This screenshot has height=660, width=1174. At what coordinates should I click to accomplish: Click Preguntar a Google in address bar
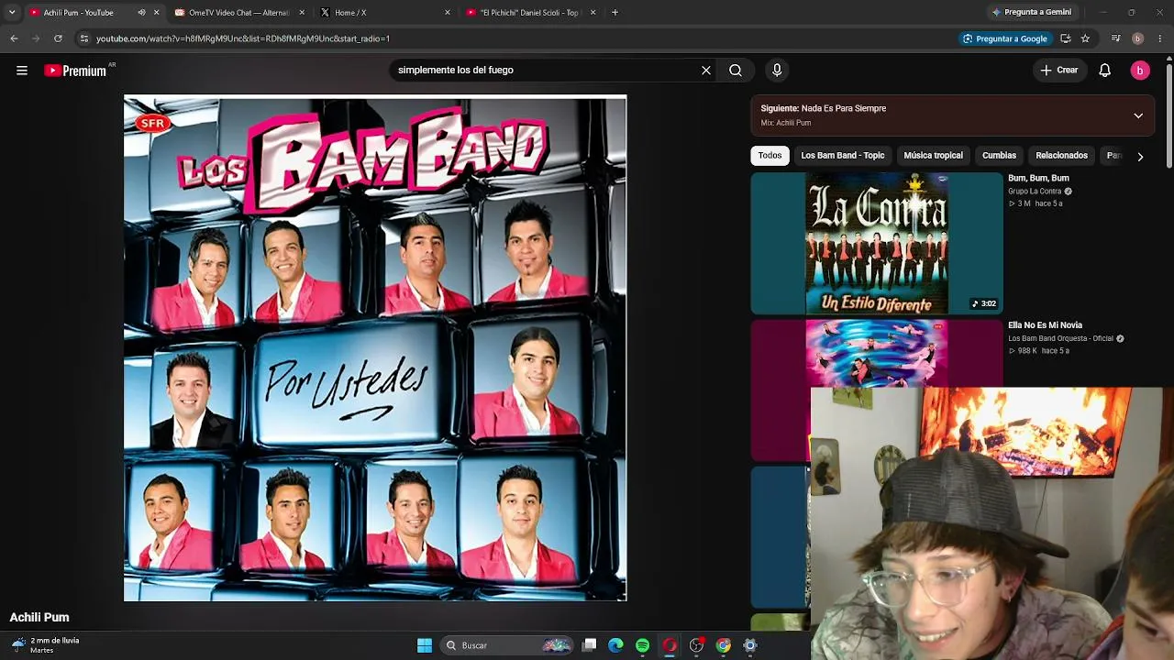pos(1004,38)
